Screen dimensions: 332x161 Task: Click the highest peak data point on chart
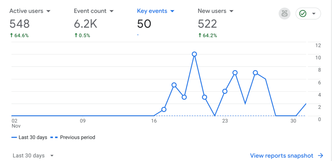point(194,54)
